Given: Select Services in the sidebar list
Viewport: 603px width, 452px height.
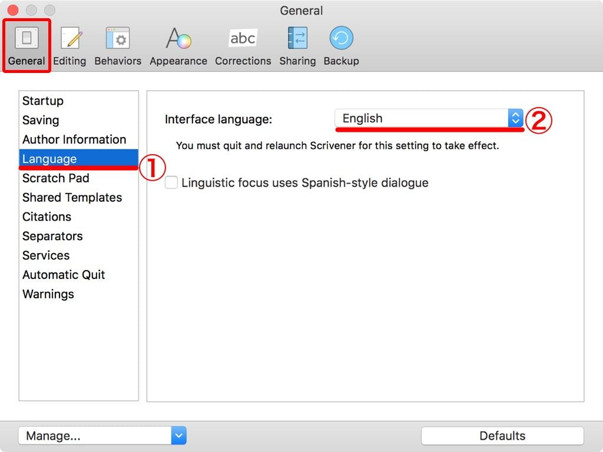Looking at the screenshot, I should tap(78, 255).
